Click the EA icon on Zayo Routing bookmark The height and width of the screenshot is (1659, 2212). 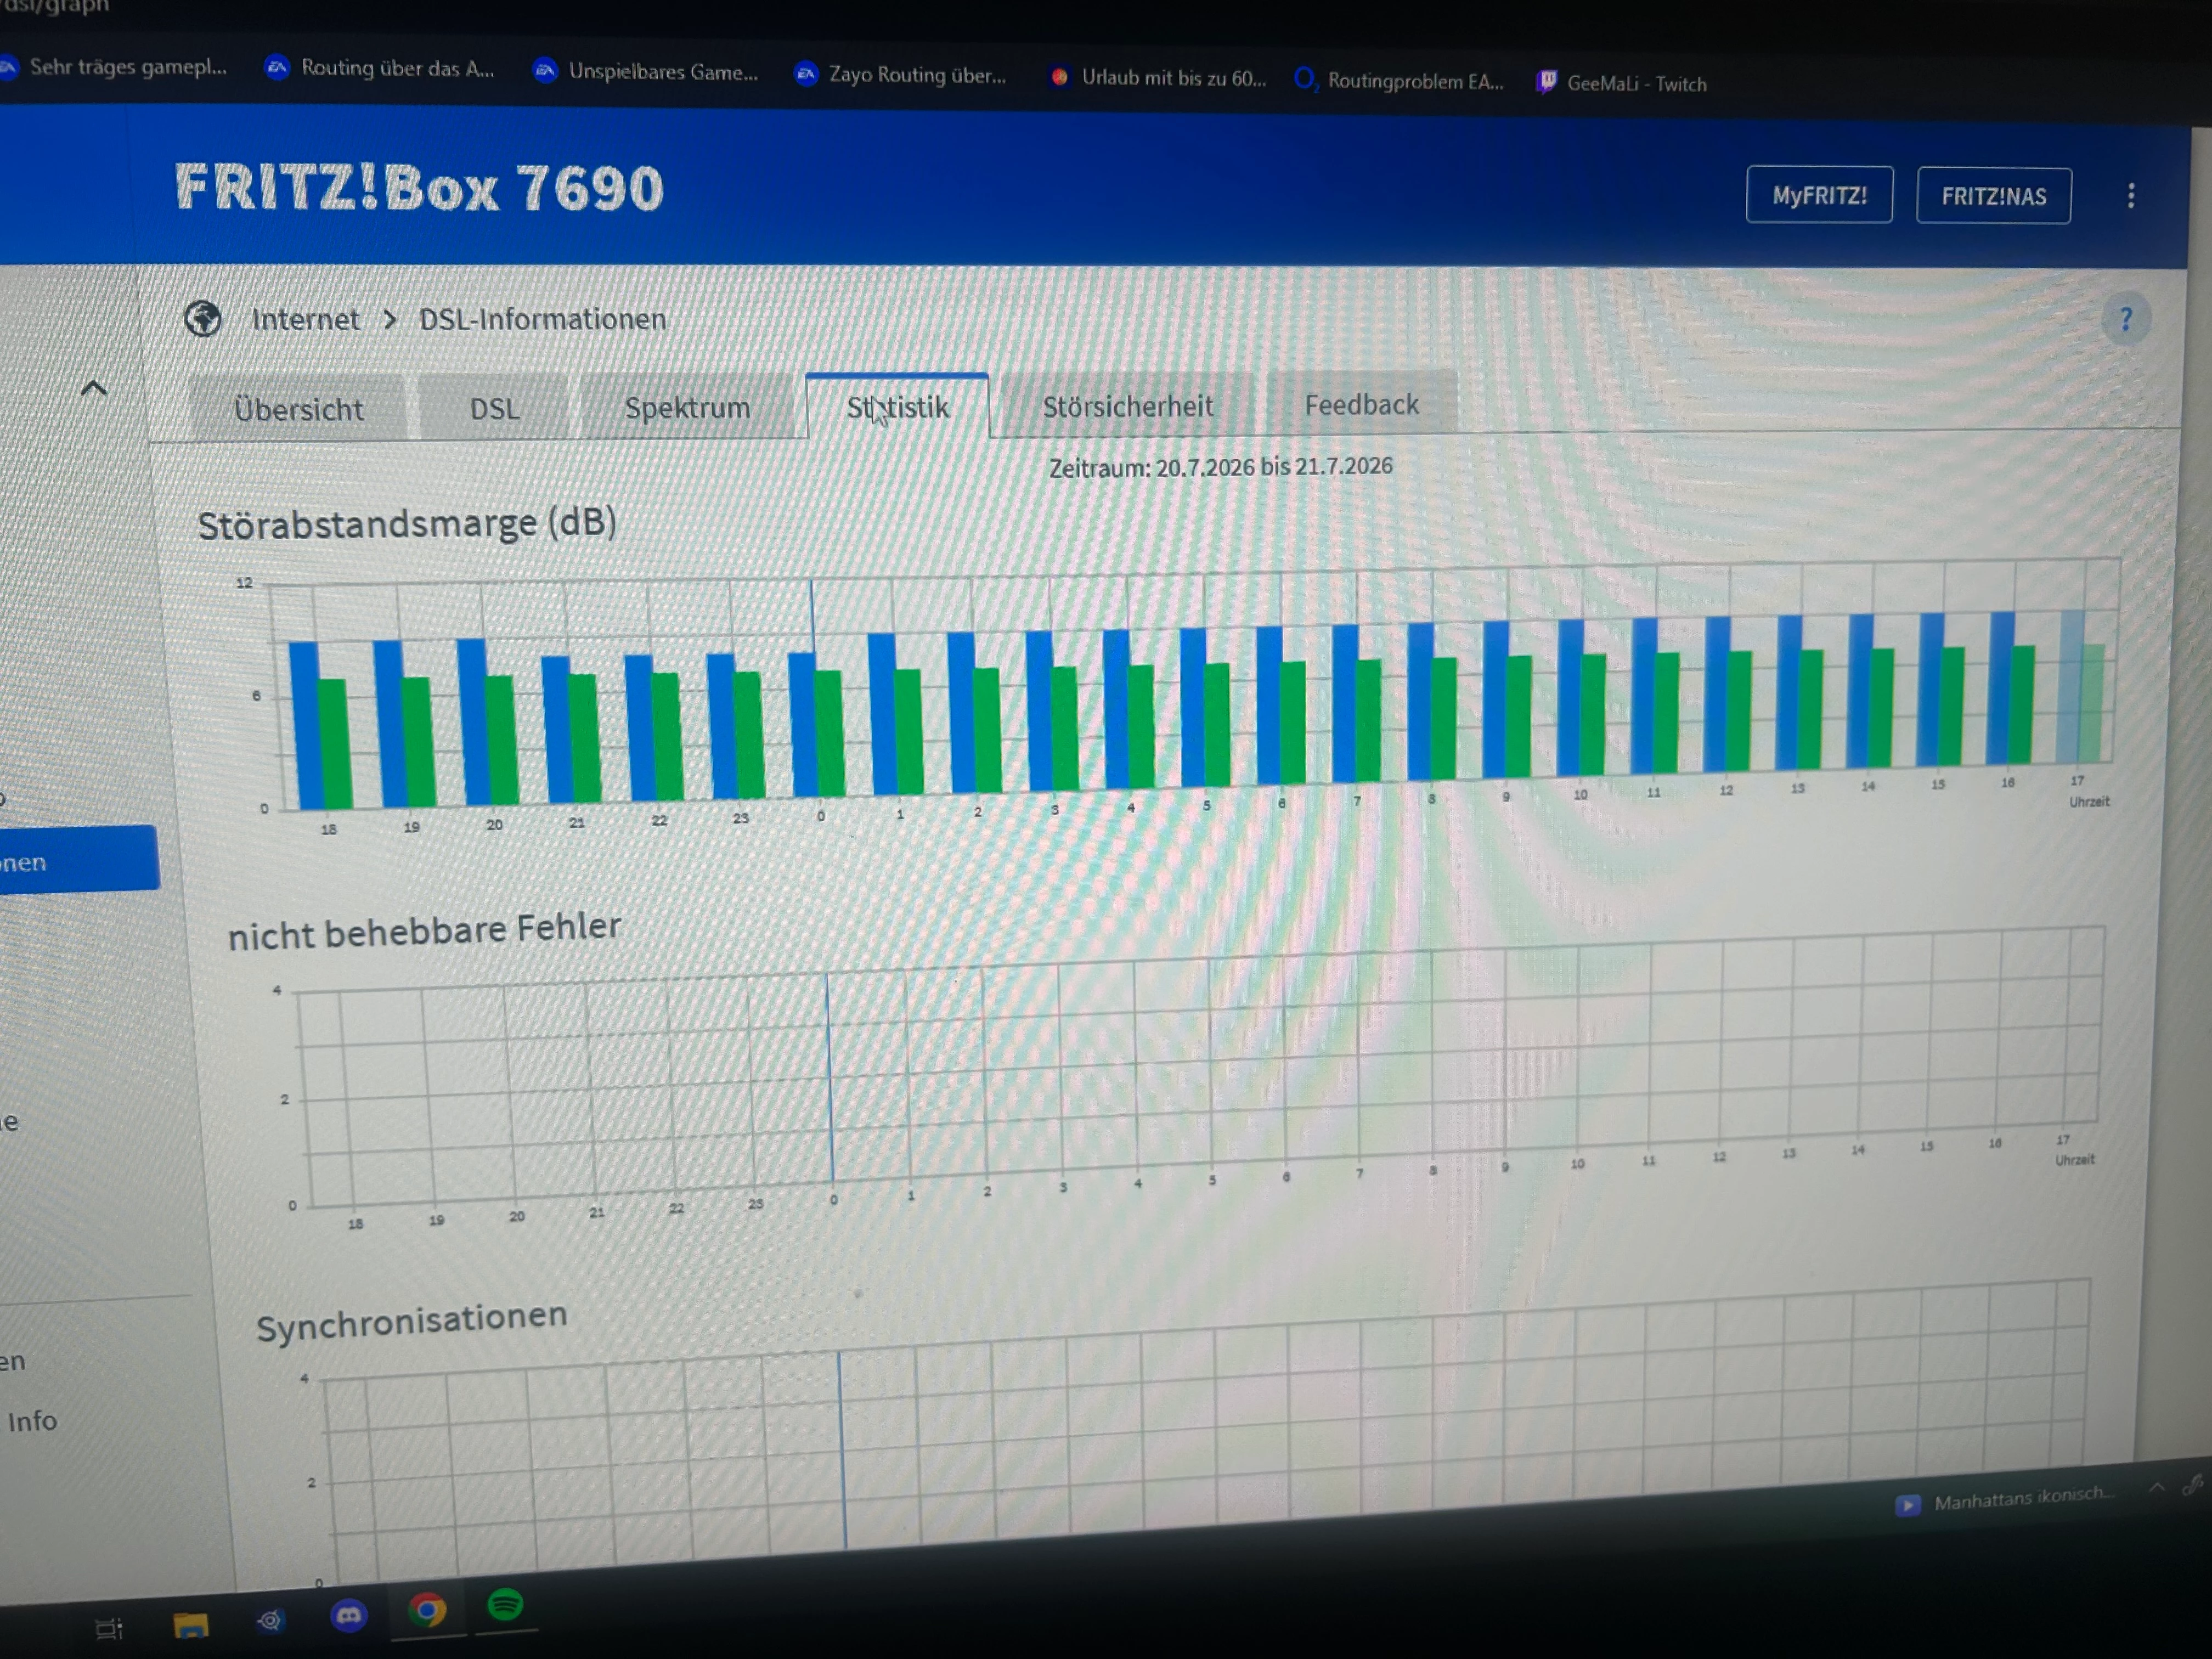coord(806,73)
